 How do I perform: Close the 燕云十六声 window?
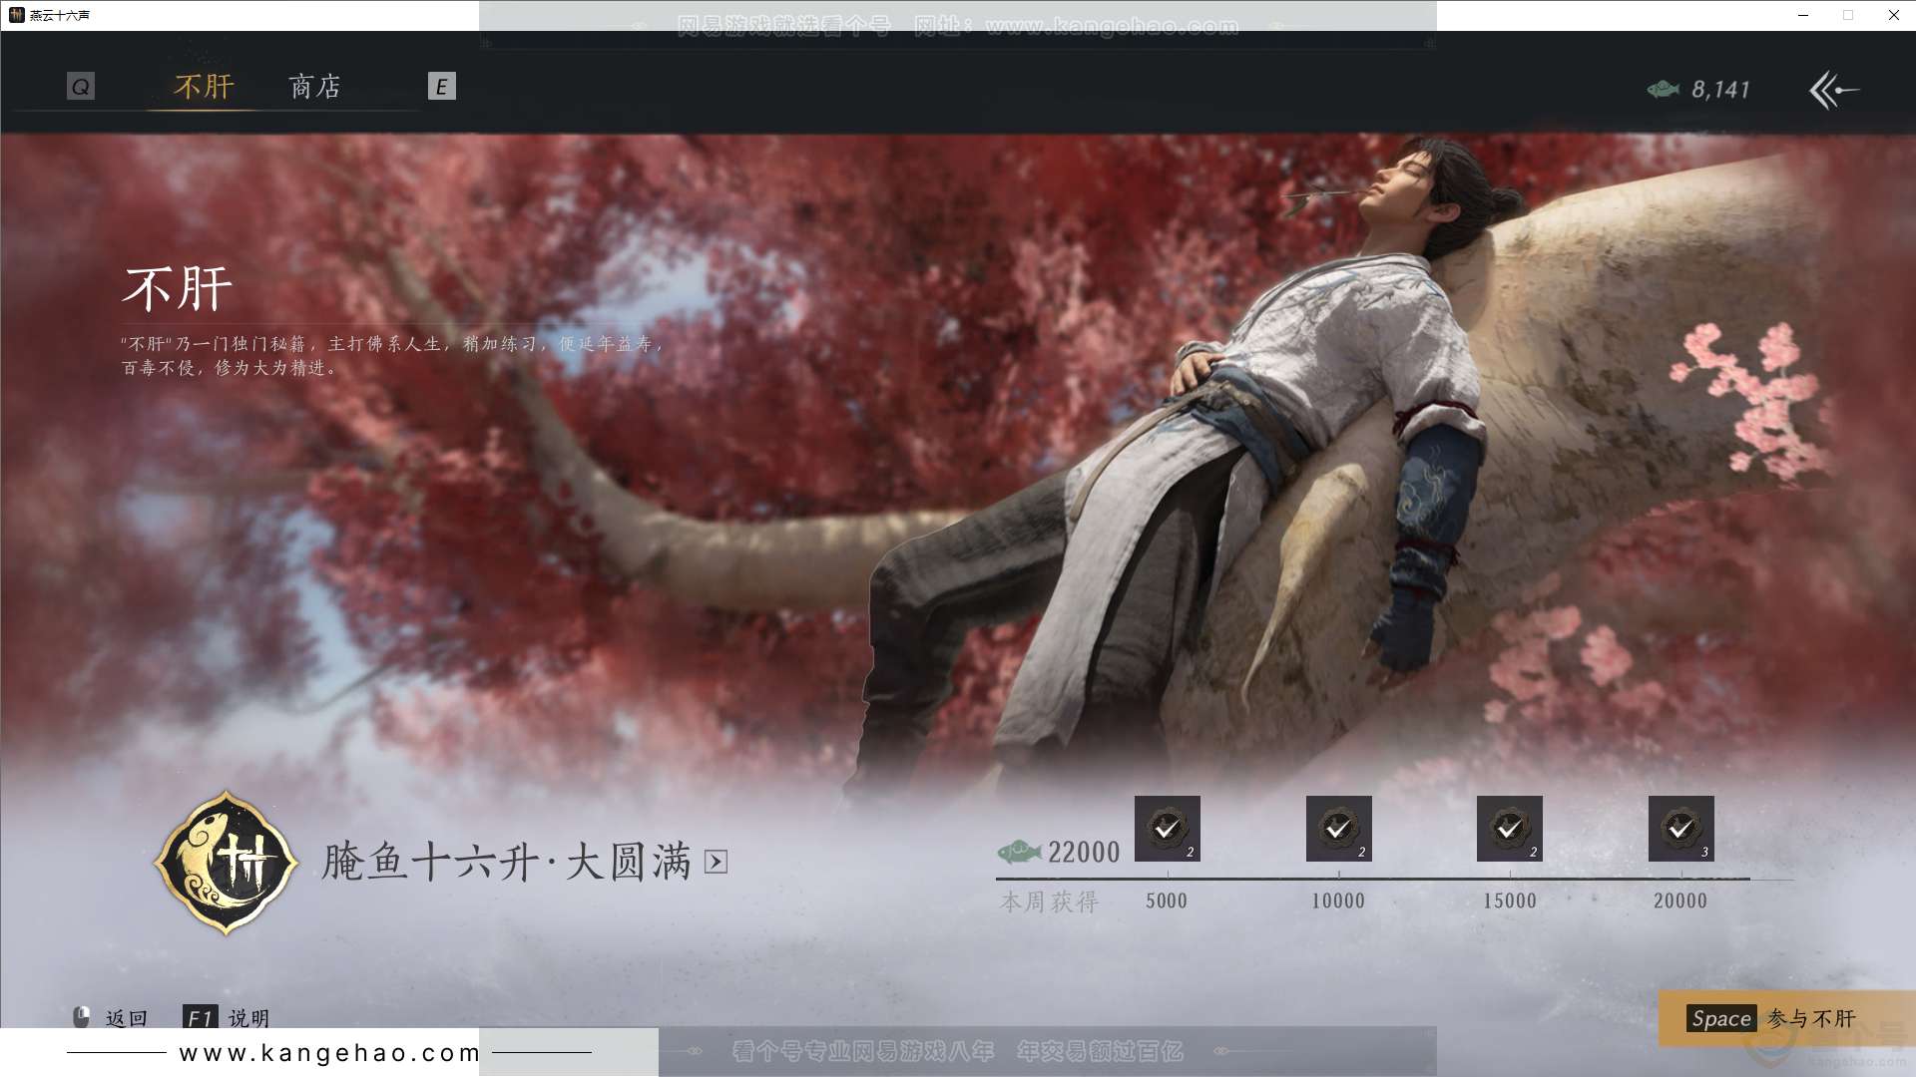pyautogui.click(x=1893, y=15)
